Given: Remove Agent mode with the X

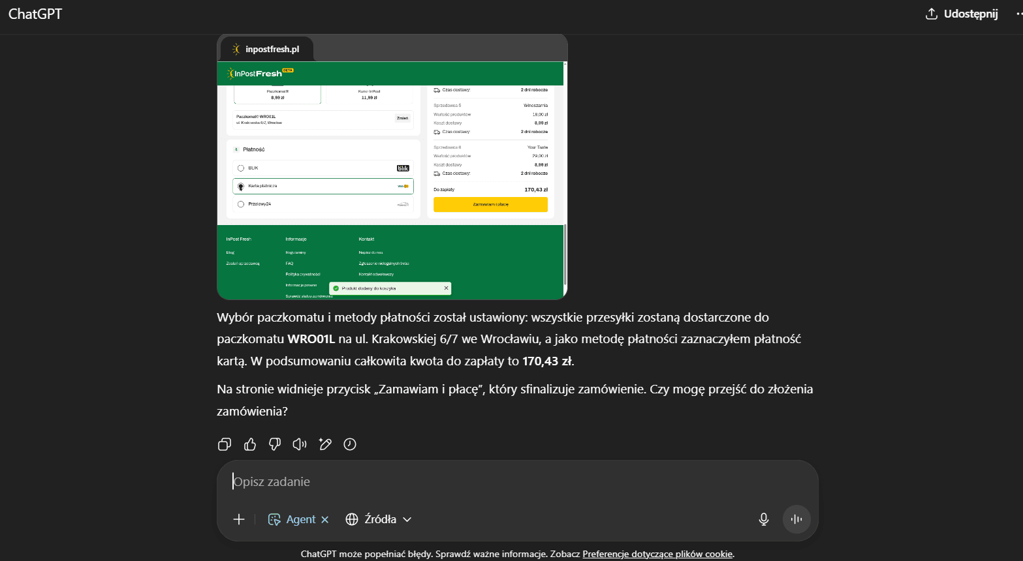Looking at the screenshot, I should [x=325, y=519].
